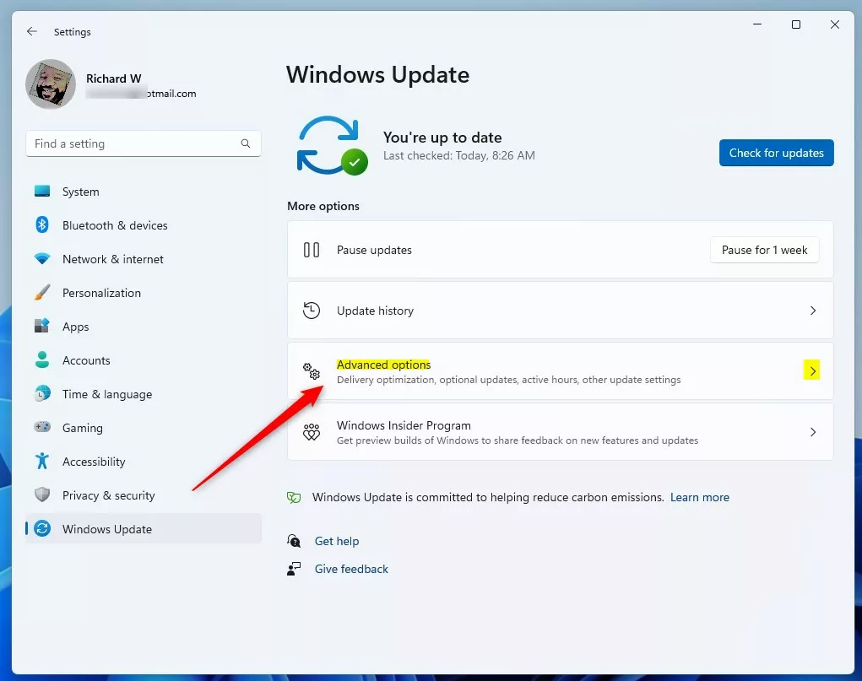Switch to the Apps section
This screenshot has width=862, height=681.
pyautogui.click(x=75, y=327)
